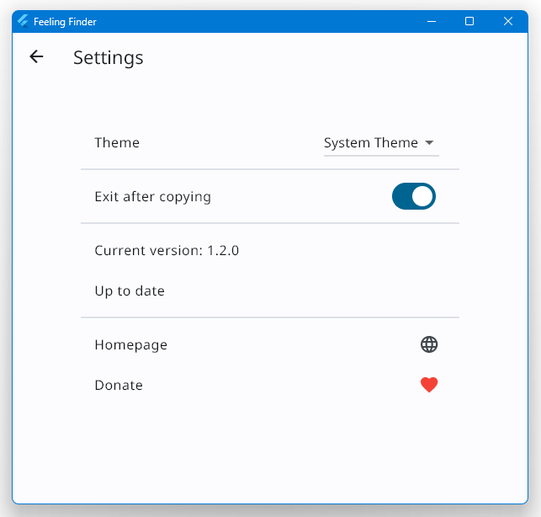Click the Flutter app logo in title bar

click(23, 21)
